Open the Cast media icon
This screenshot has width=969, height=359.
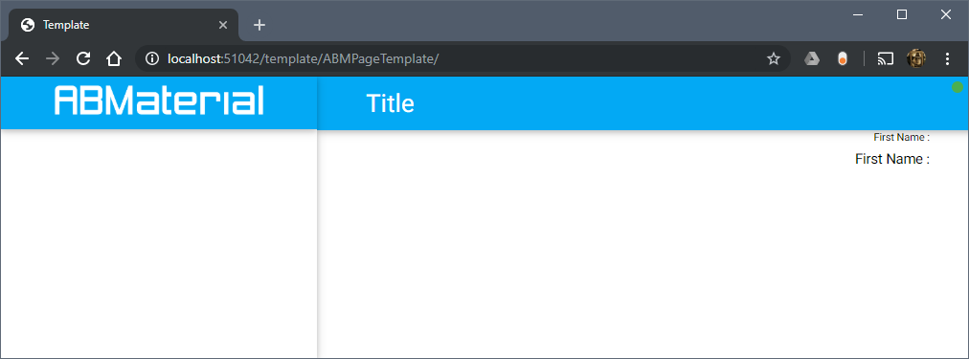(x=886, y=58)
